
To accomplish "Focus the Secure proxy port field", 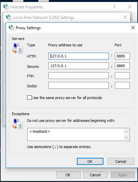I will click(122, 66).
